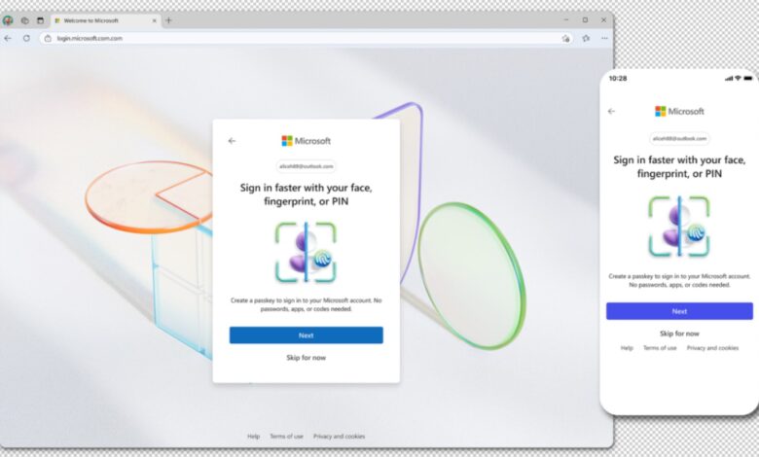Tap the back arrow on the phone screen
759x457 pixels.
(611, 111)
